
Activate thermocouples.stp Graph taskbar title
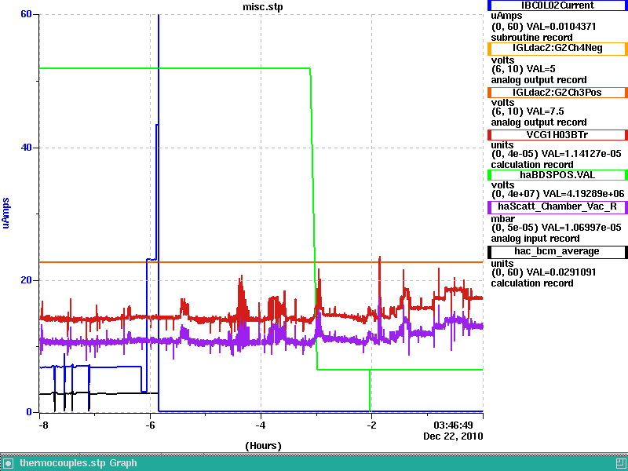point(78,463)
